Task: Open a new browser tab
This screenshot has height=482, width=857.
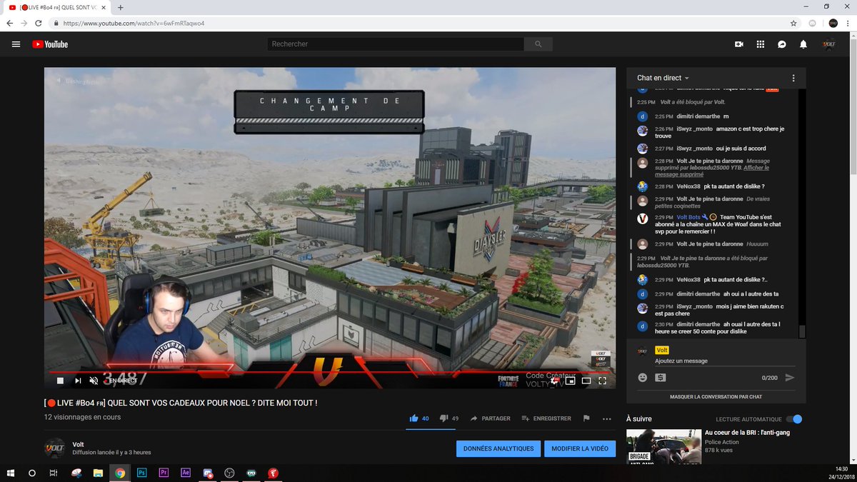Action: (x=120, y=7)
